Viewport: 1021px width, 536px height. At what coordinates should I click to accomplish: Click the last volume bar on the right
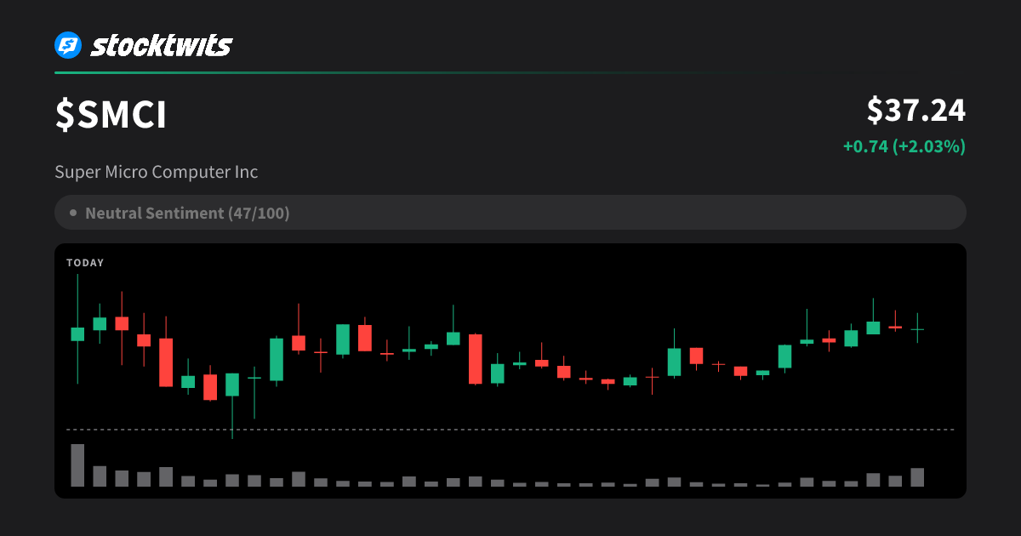917,477
